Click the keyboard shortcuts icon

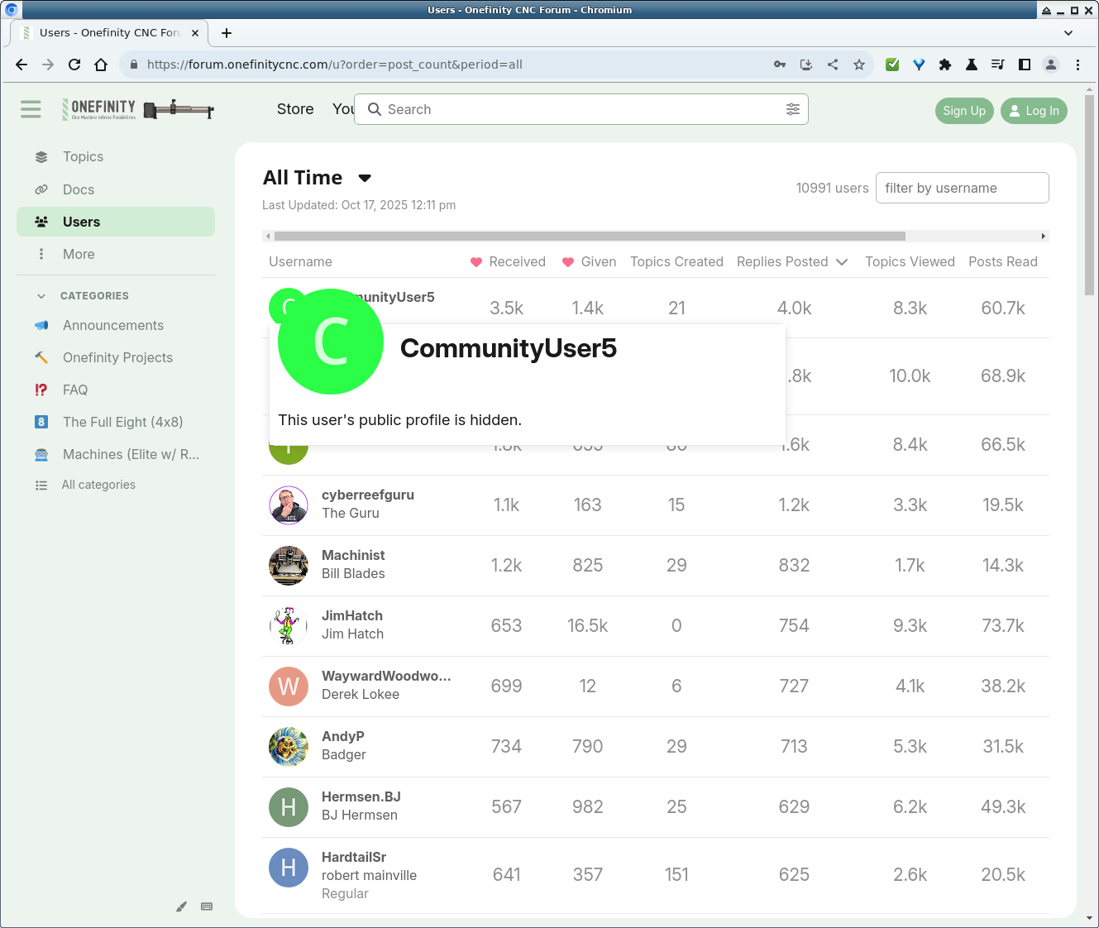click(207, 906)
